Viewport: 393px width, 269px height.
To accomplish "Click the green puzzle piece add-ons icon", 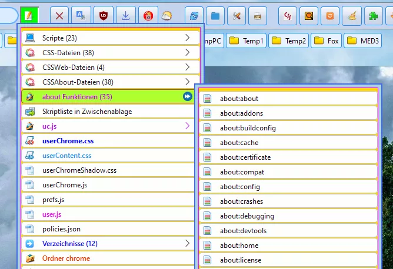I will [374, 16].
